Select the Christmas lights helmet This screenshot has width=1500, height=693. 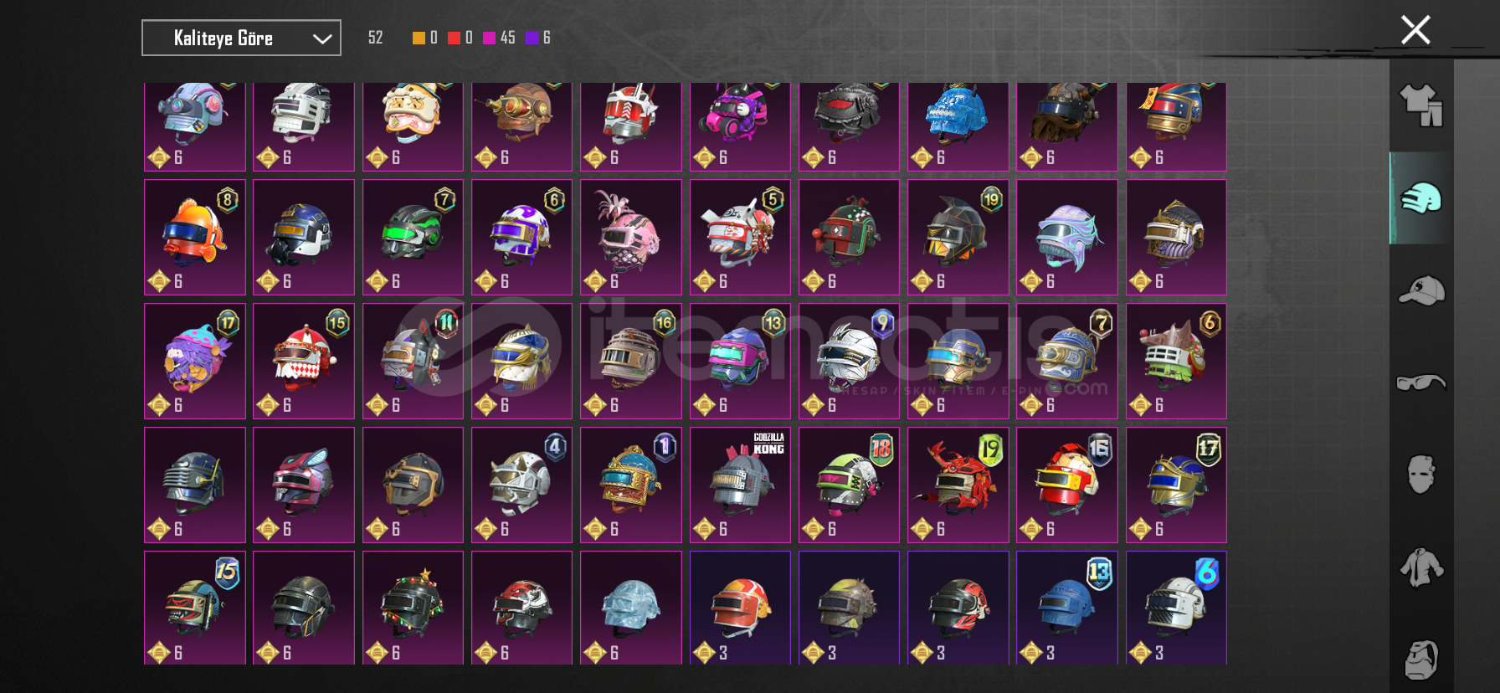413,608
